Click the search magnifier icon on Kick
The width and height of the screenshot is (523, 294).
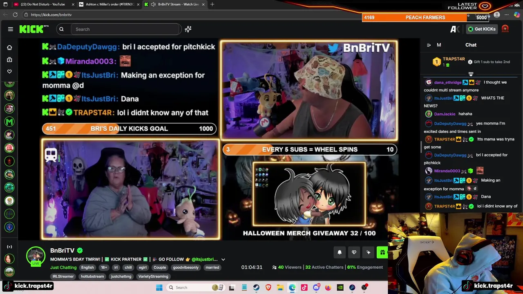(61, 29)
